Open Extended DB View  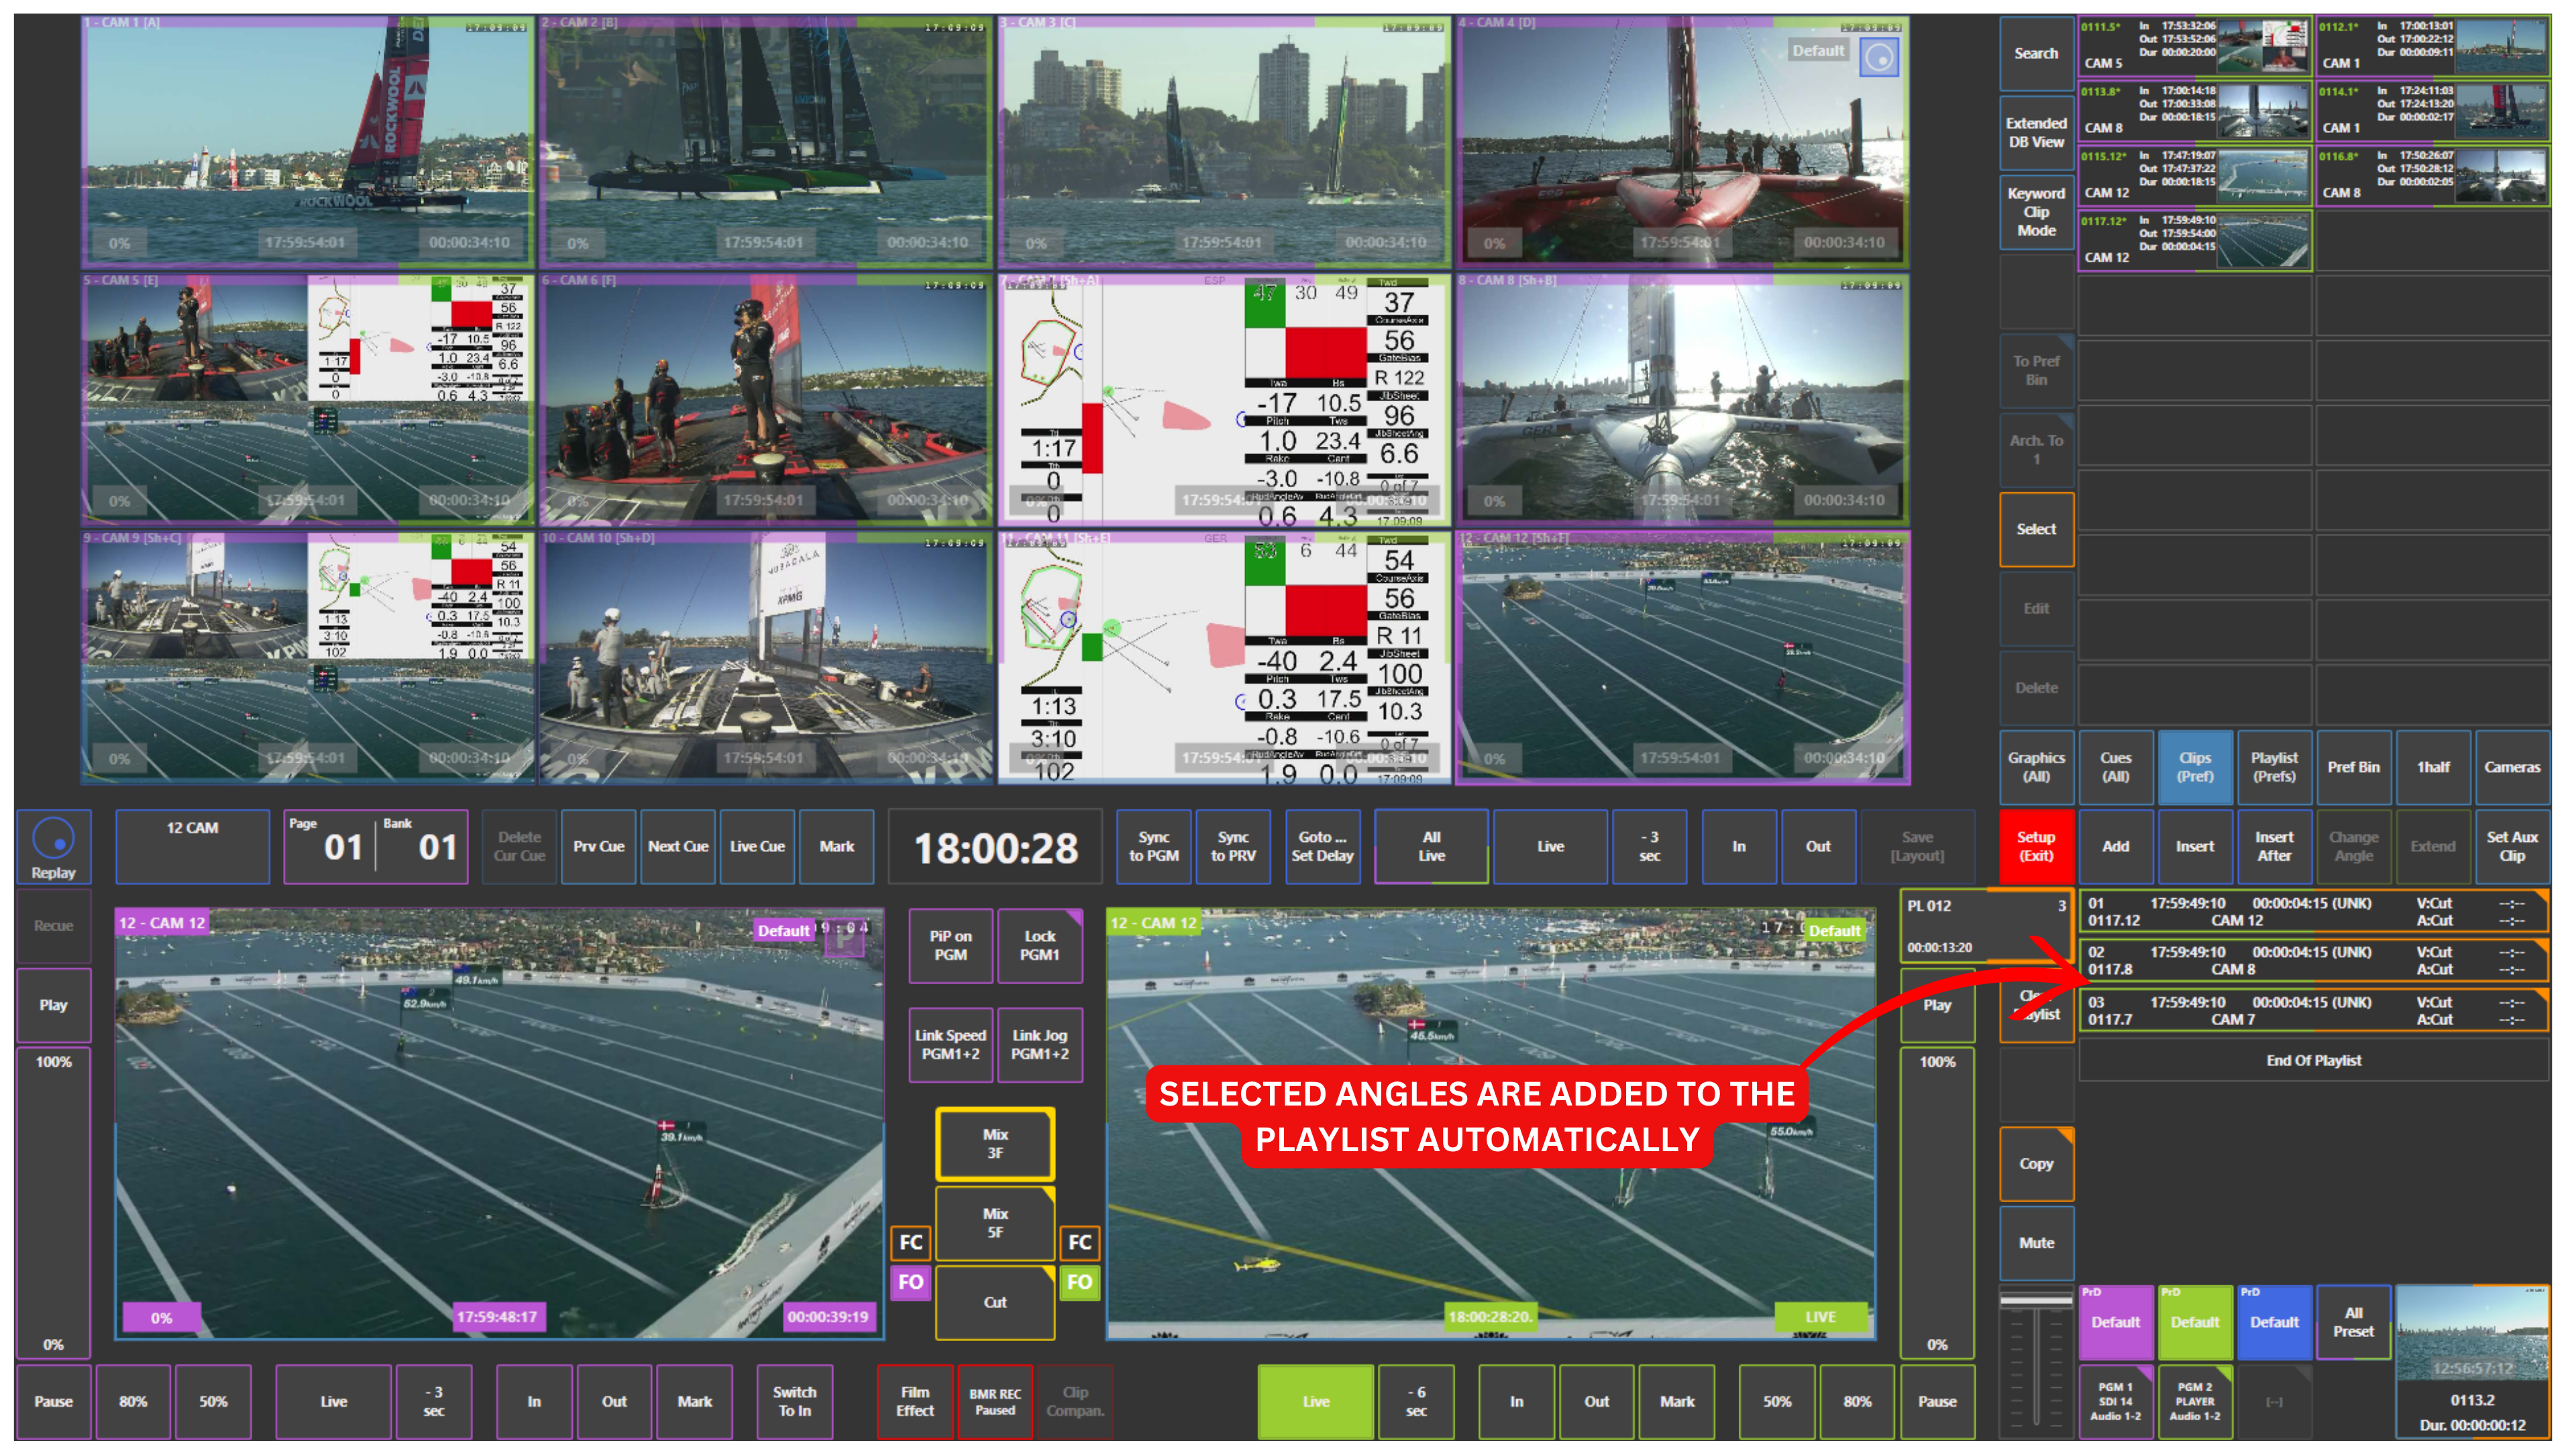click(2036, 132)
